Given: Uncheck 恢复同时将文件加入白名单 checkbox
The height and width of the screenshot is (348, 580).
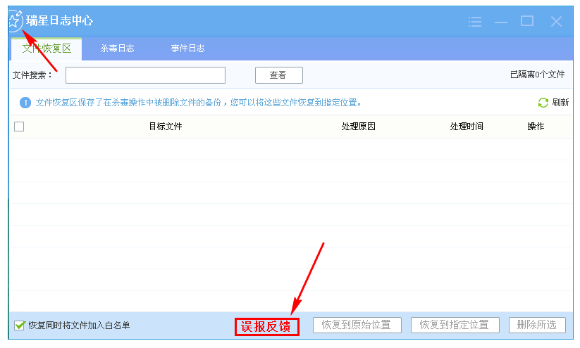Looking at the screenshot, I should coord(19,326).
